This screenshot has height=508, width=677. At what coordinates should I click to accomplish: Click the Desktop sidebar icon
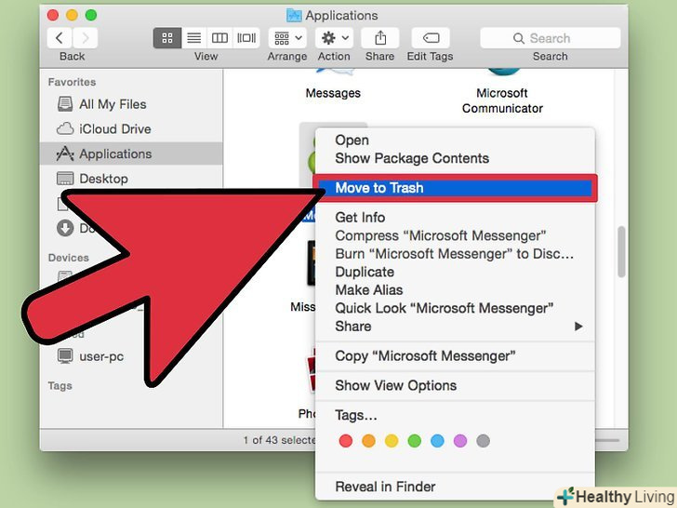[x=65, y=179]
